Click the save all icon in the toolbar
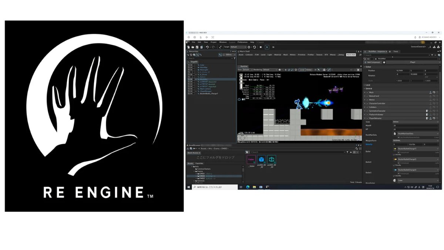 pos(201,47)
